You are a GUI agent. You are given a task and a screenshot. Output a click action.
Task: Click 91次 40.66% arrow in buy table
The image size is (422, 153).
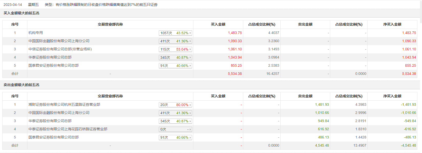[190, 66]
